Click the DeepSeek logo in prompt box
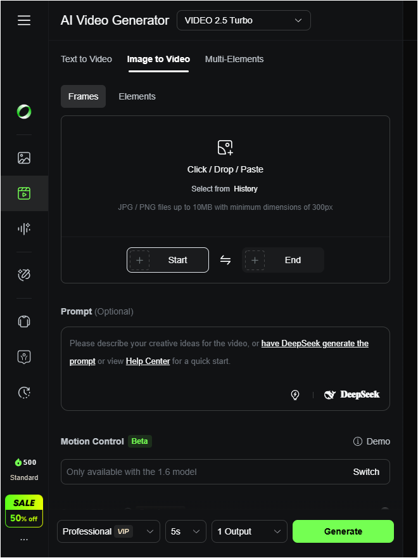 point(352,394)
